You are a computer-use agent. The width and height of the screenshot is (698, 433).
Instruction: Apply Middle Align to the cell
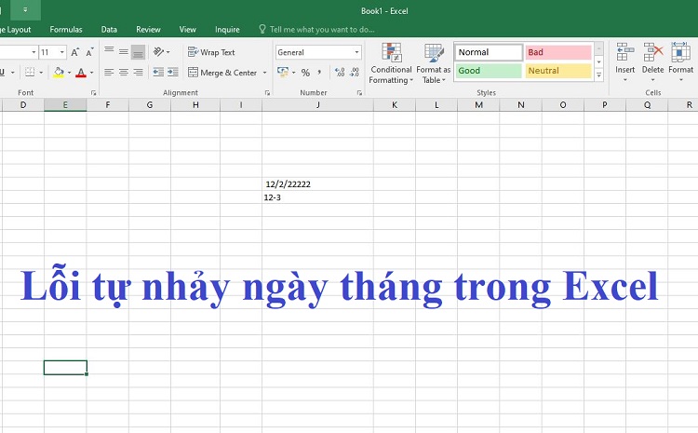pos(124,51)
